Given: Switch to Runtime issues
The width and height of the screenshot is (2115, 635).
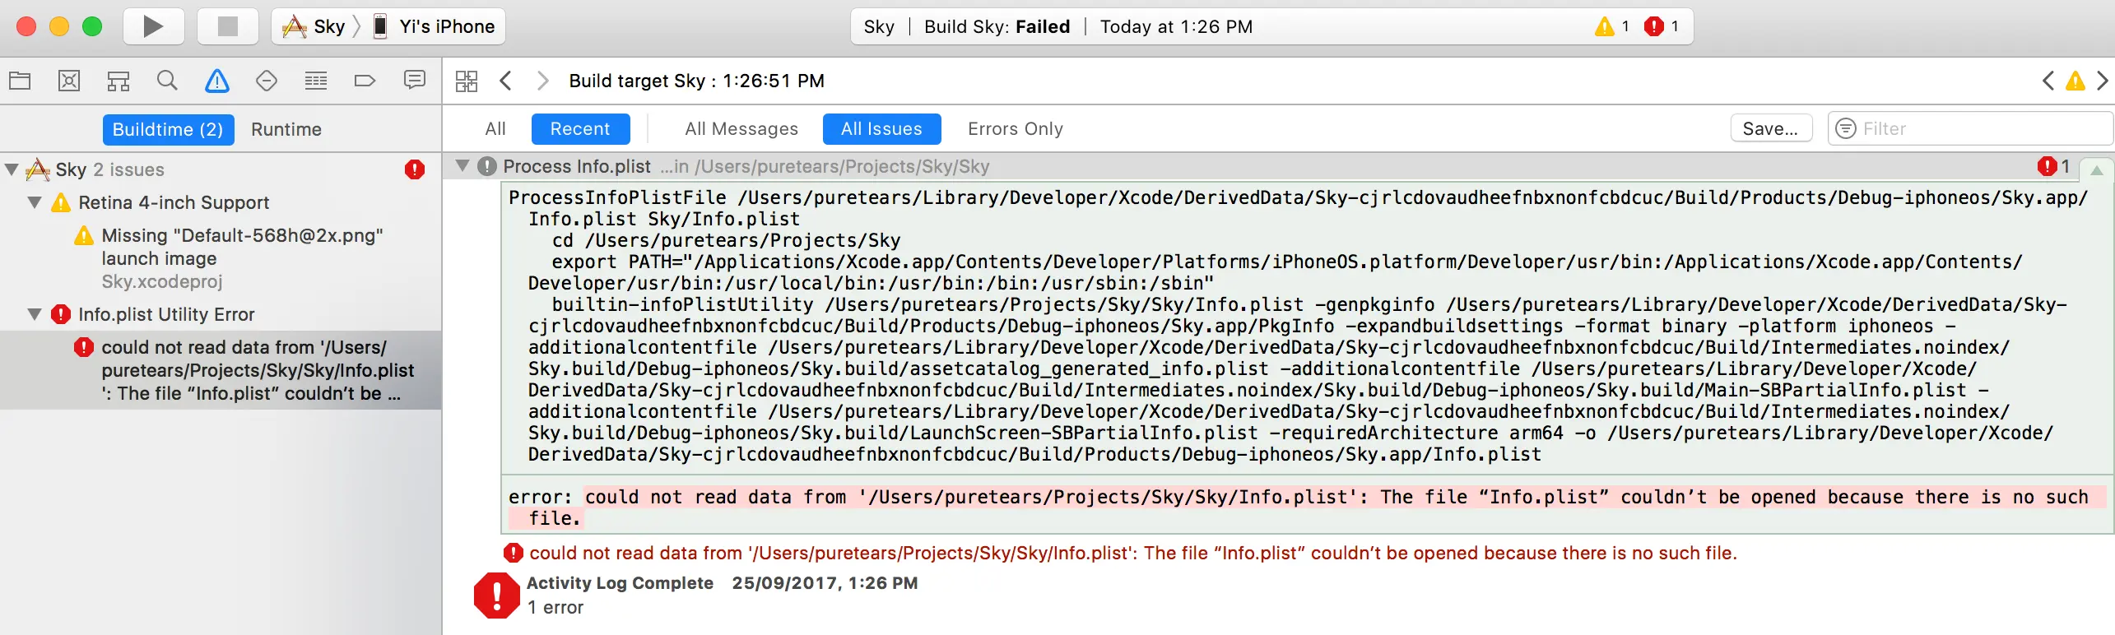Looking at the screenshot, I should pos(286,129).
